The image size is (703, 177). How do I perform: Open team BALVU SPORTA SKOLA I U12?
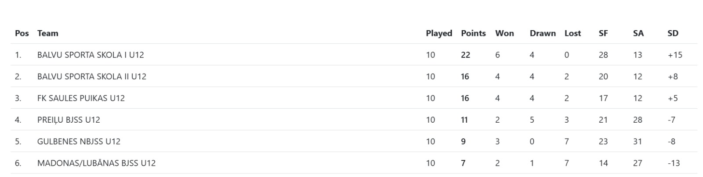[x=91, y=55]
